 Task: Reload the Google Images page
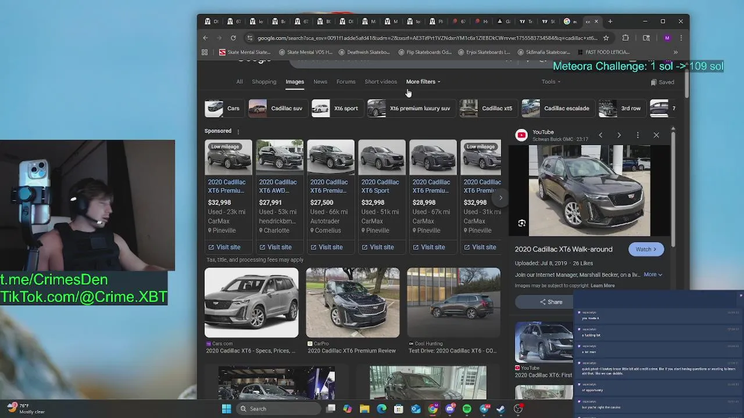[233, 38]
